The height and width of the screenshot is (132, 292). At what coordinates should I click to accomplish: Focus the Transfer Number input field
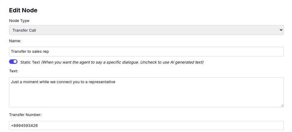146,125
